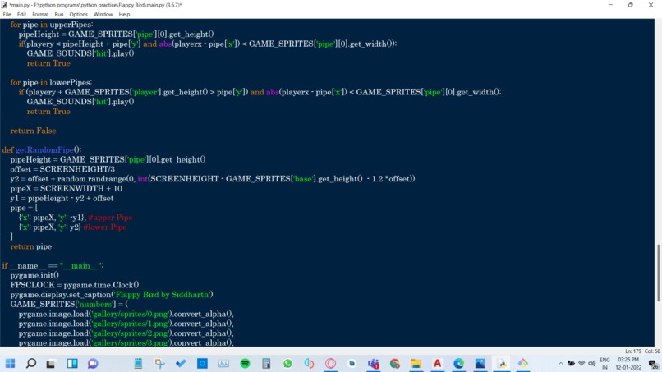Screen dimensions: 662x372
Task: Click the Col: 58 status indicator
Action: coord(652,351)
